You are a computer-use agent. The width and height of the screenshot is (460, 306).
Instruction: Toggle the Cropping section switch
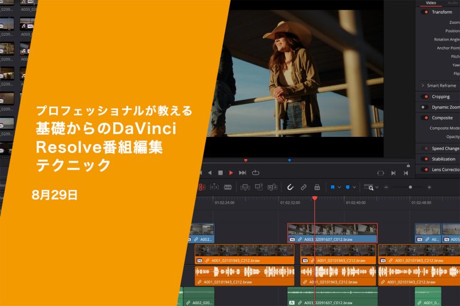click(425, 97)
